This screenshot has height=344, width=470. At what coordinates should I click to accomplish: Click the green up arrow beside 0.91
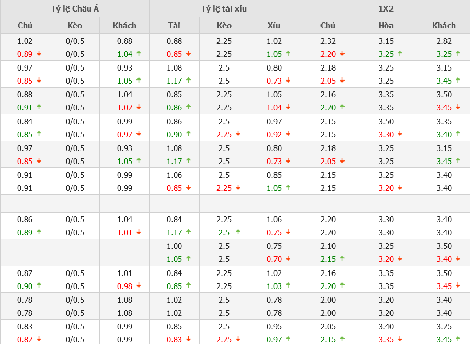(x=39, y=107)
